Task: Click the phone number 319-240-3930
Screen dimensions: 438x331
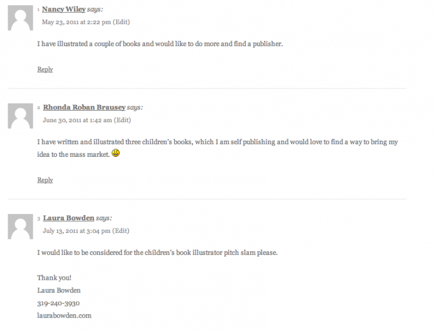Action: click(x=58, y=303)
